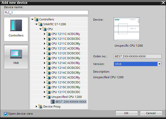166x119 pixels.
Task: Collapse the SIMATIC S7-1200 node
Action: click(36, 24)
